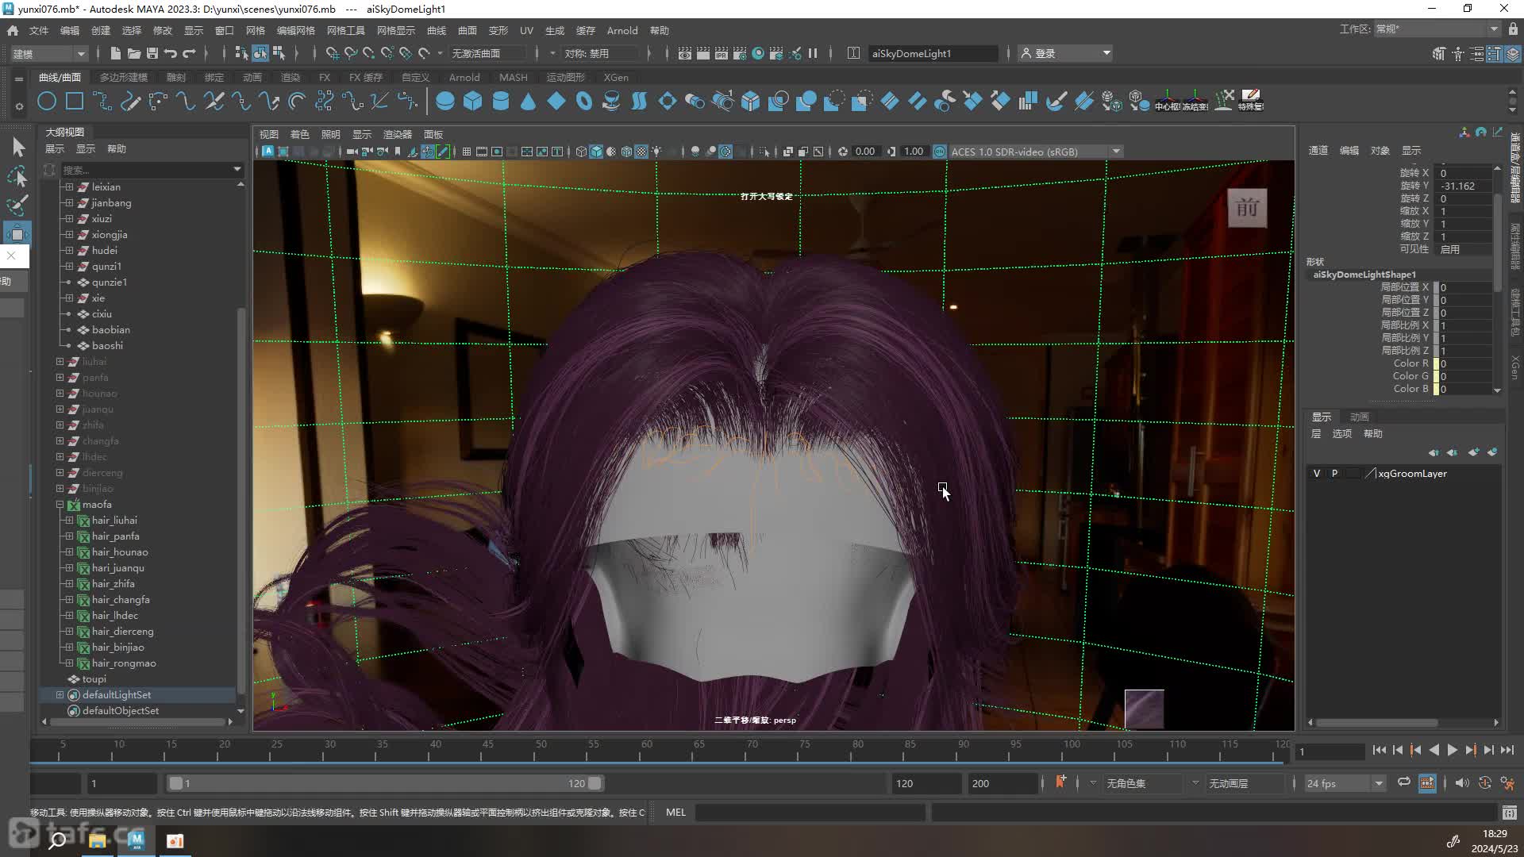Open the 文件 menu

pyautogui.click(x=39, y=30)
